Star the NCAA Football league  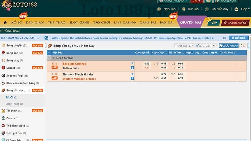[54, 58]
